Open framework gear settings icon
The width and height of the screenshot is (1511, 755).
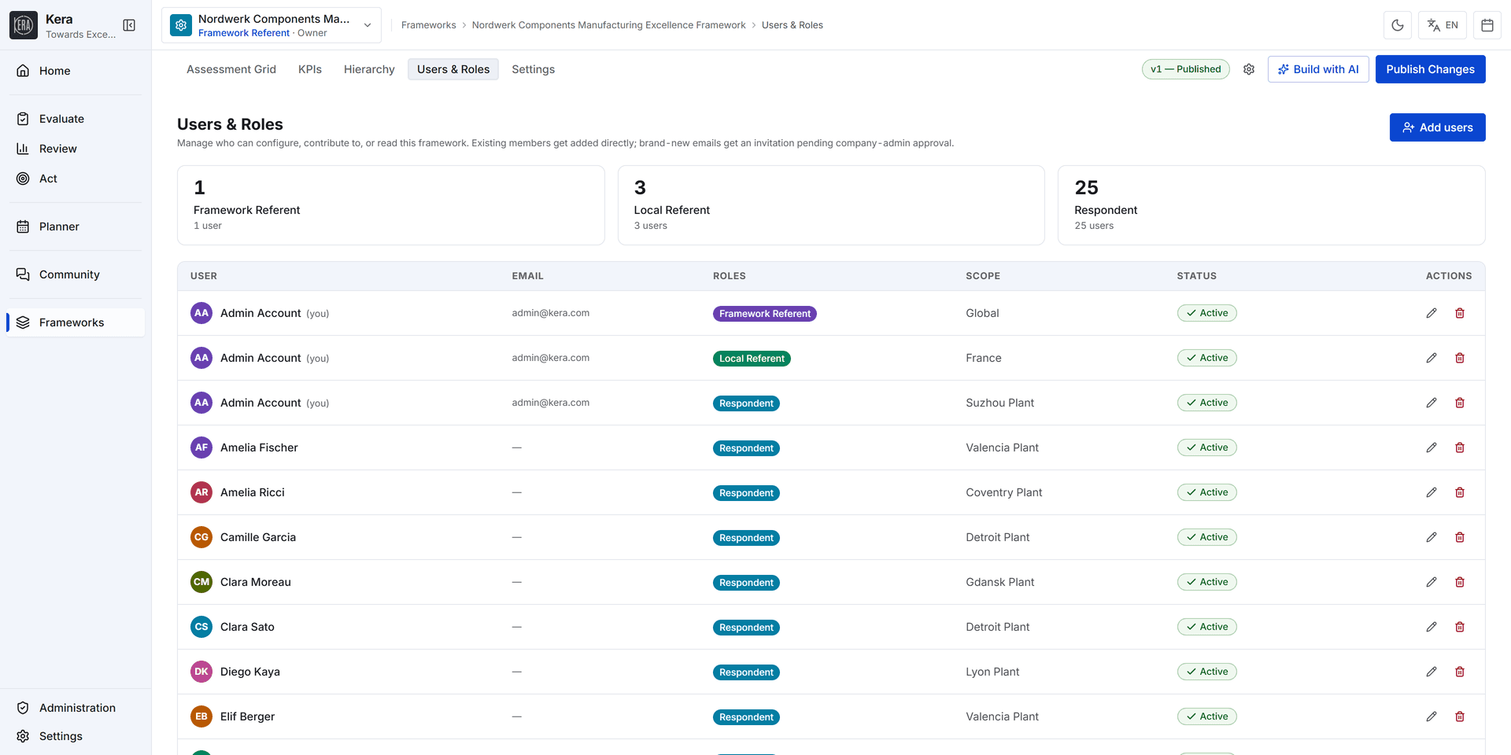(1249, 69)
